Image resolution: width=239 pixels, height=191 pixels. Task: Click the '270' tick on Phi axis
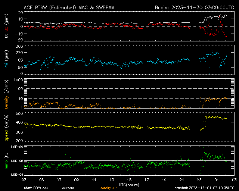19,53
